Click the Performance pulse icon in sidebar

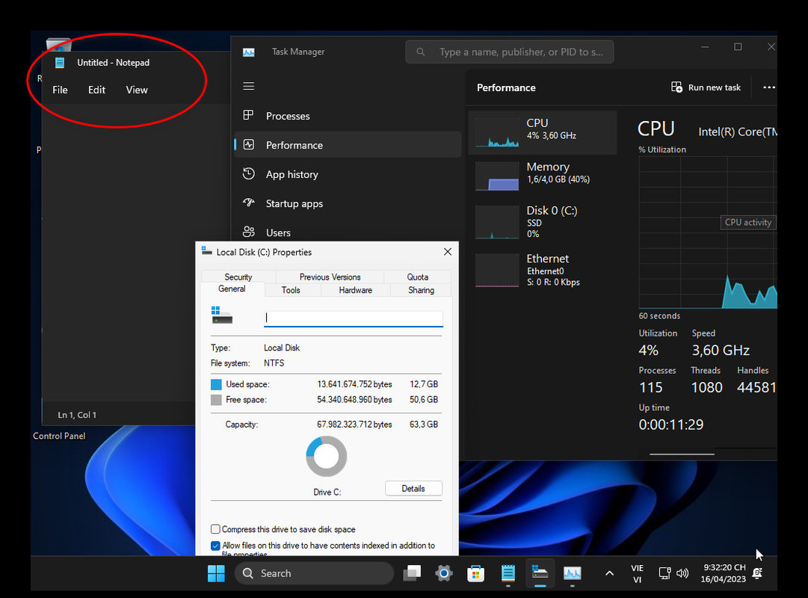click(248, 145)
